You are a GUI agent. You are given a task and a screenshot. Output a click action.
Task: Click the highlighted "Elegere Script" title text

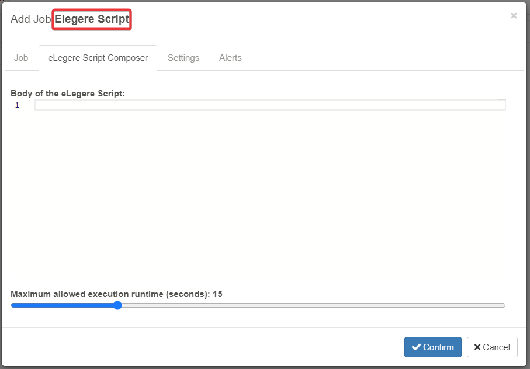(x=92, y=19)
